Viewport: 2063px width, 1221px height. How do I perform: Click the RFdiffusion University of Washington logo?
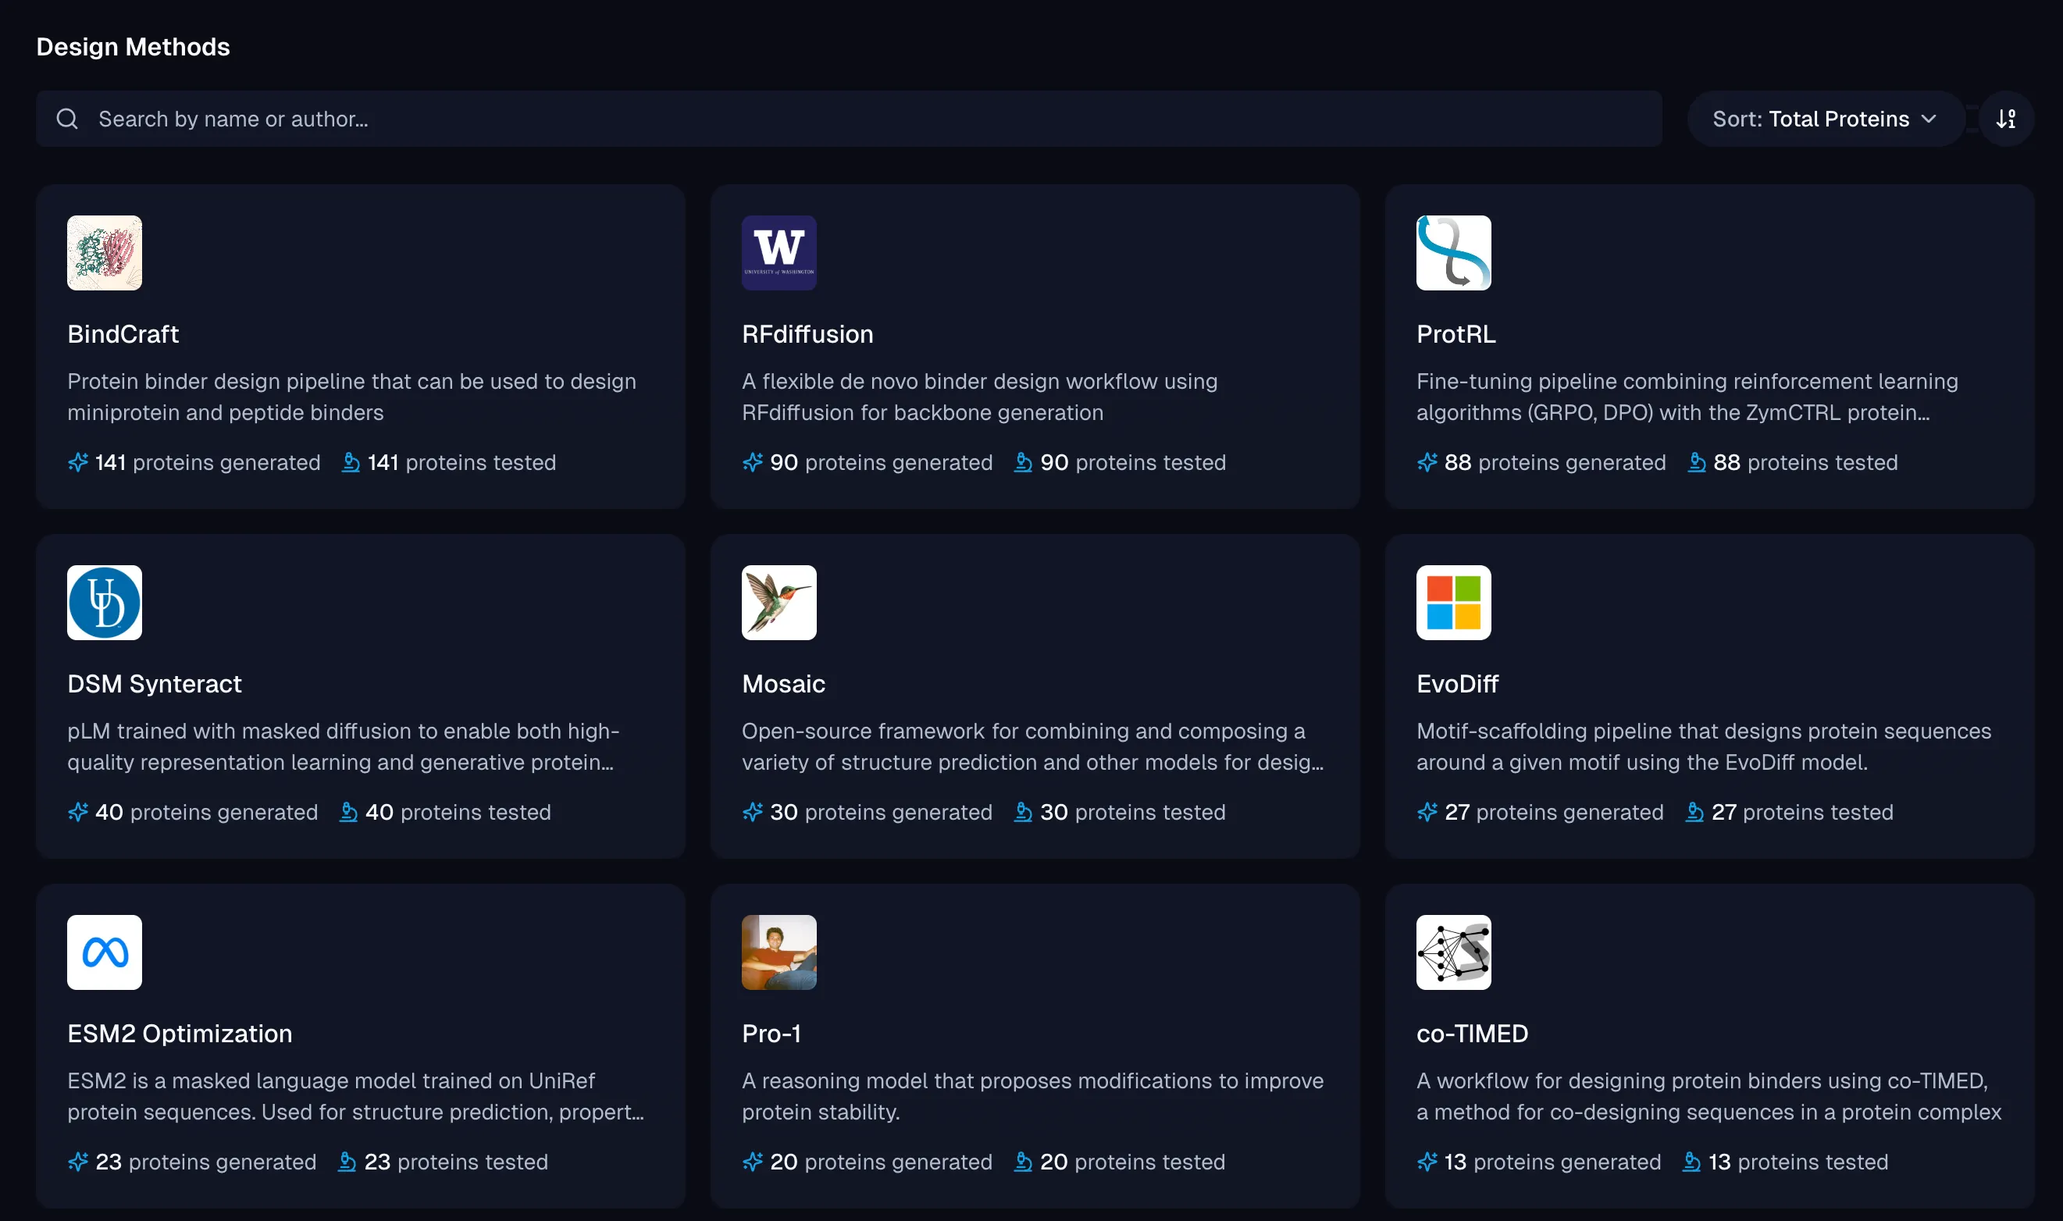(x=779, y=253)
